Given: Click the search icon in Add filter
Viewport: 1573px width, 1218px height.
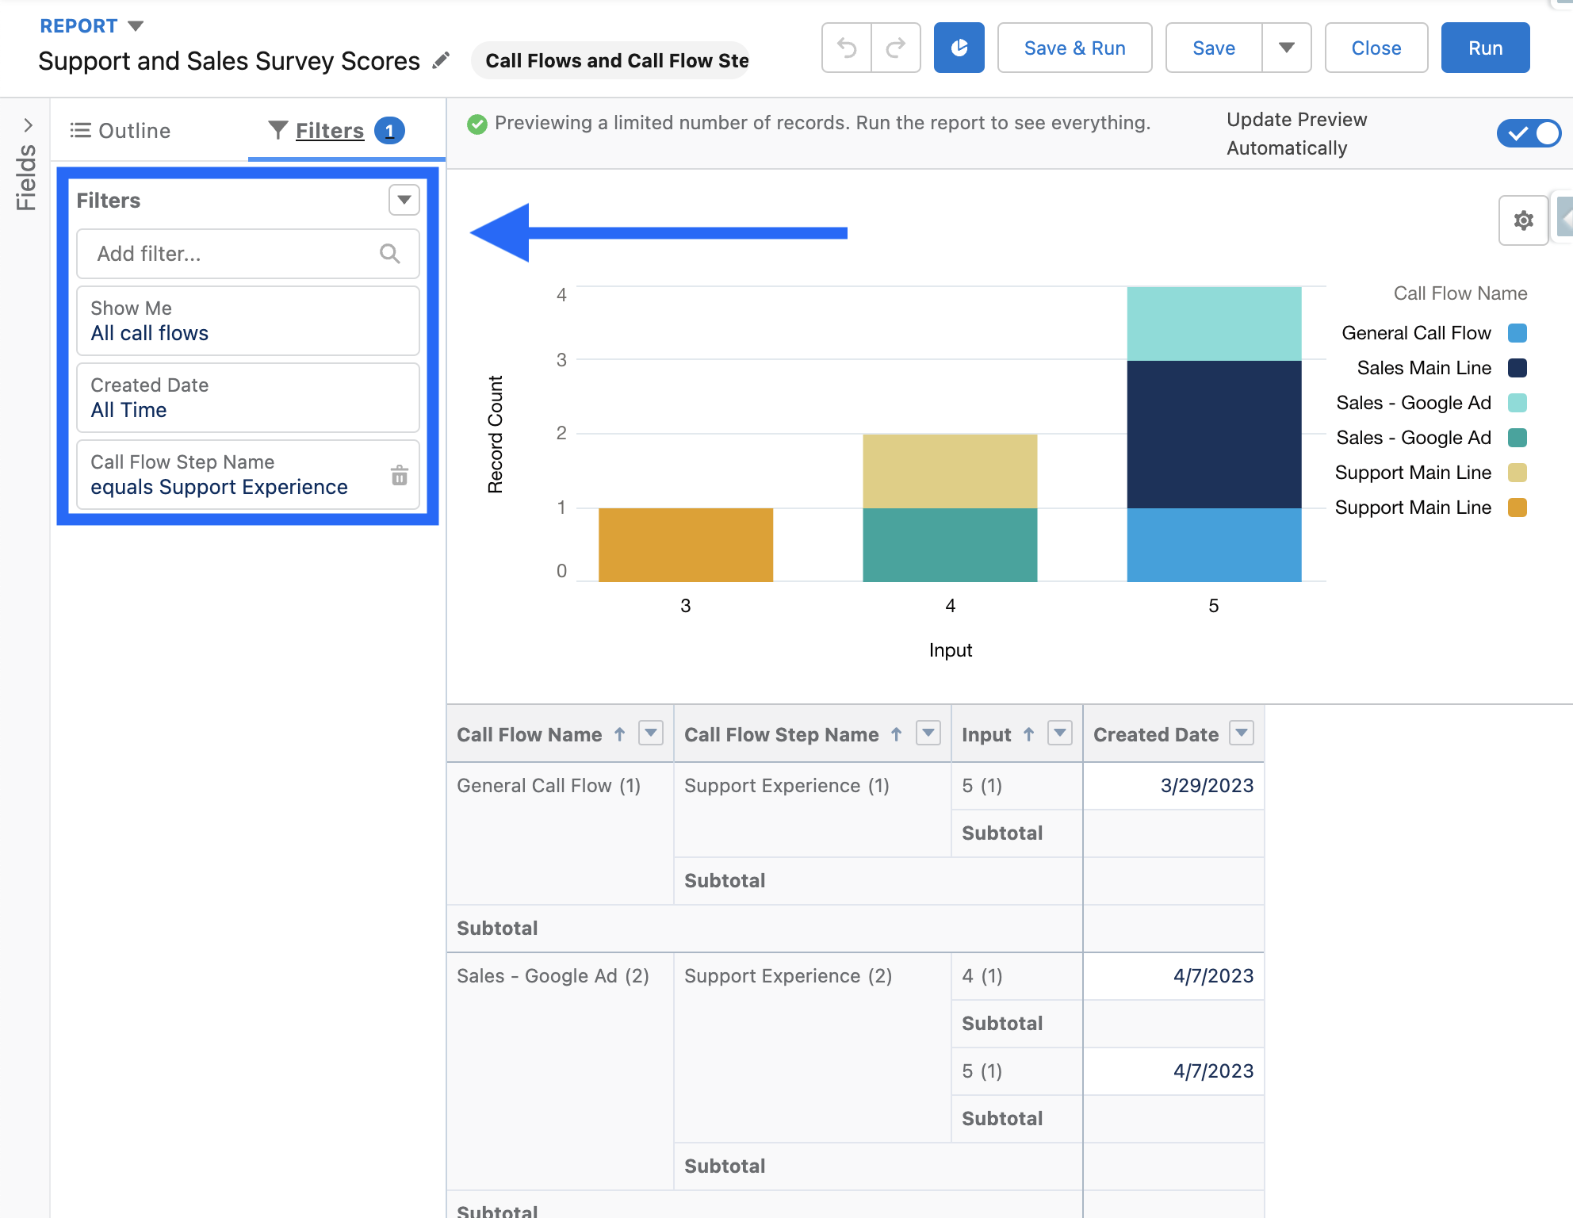Looking at the screenshot, I should coord(389,254).
